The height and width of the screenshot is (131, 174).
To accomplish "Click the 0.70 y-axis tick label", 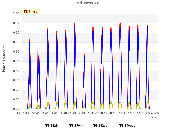I will pos(16,42).
